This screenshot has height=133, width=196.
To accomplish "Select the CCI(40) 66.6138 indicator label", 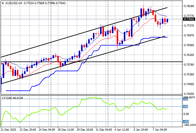I will point(12,98).
